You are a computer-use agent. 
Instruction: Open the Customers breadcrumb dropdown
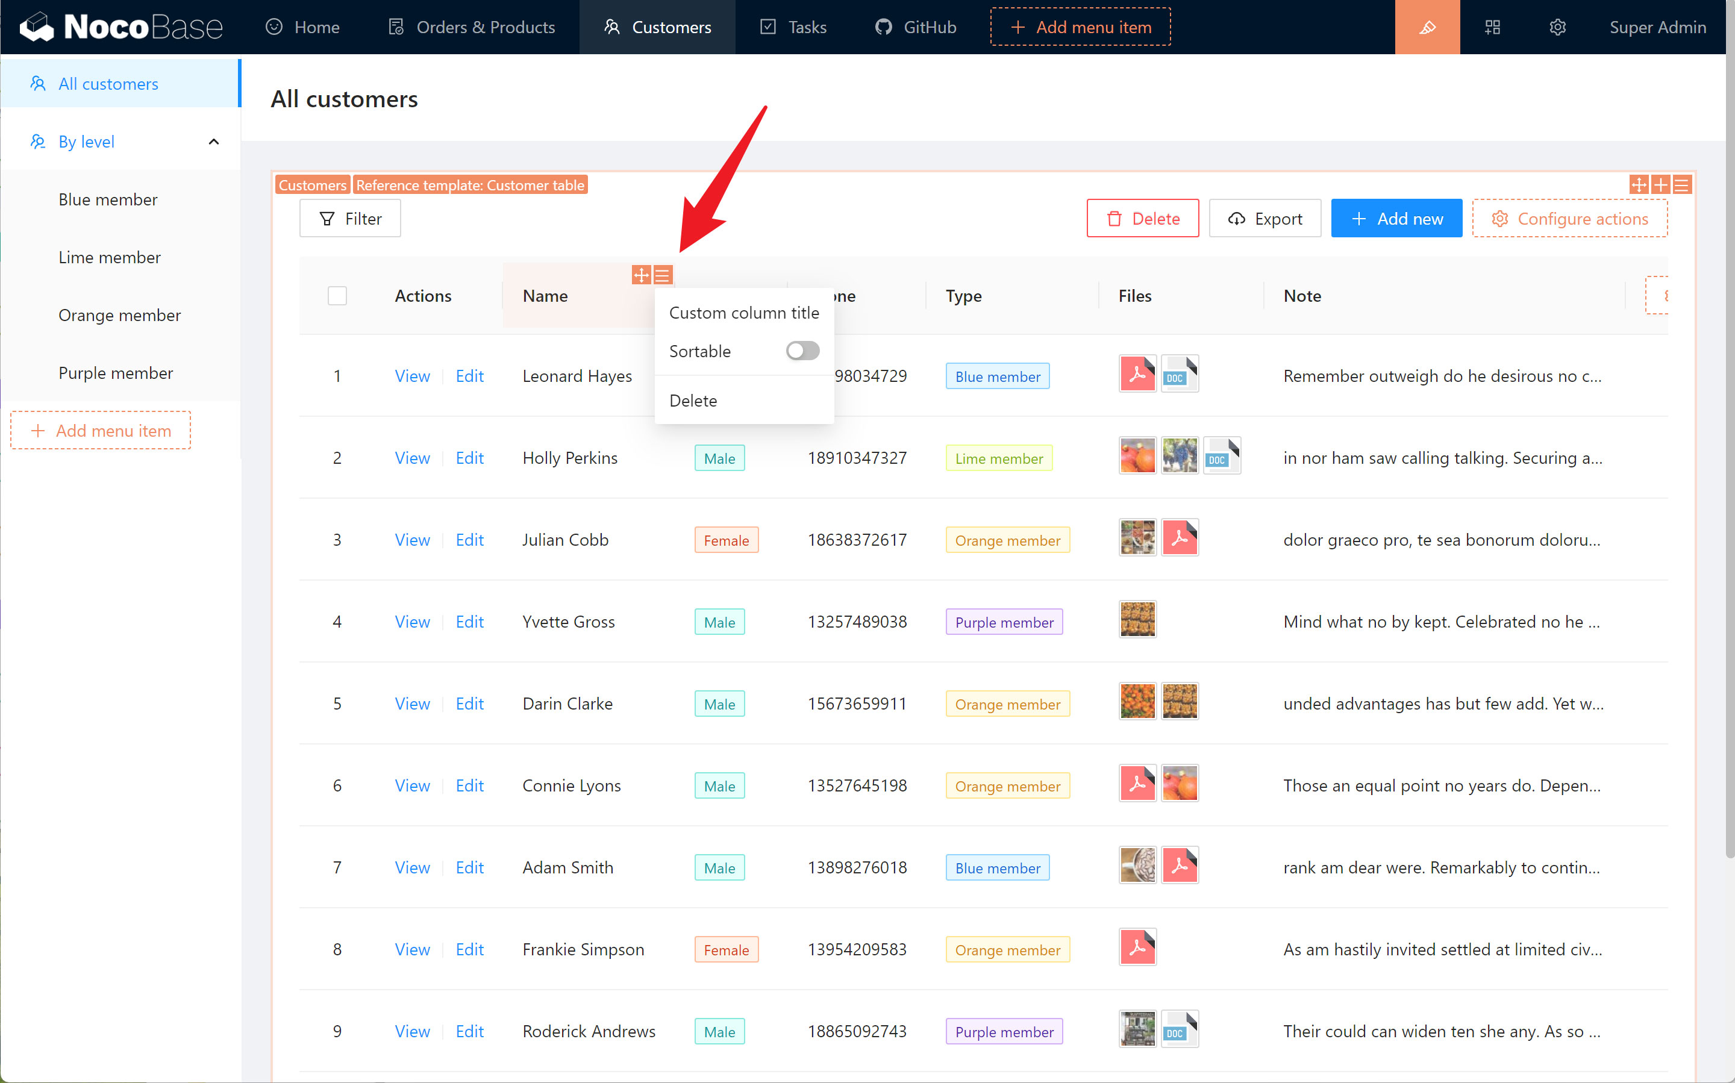(312, 185)
